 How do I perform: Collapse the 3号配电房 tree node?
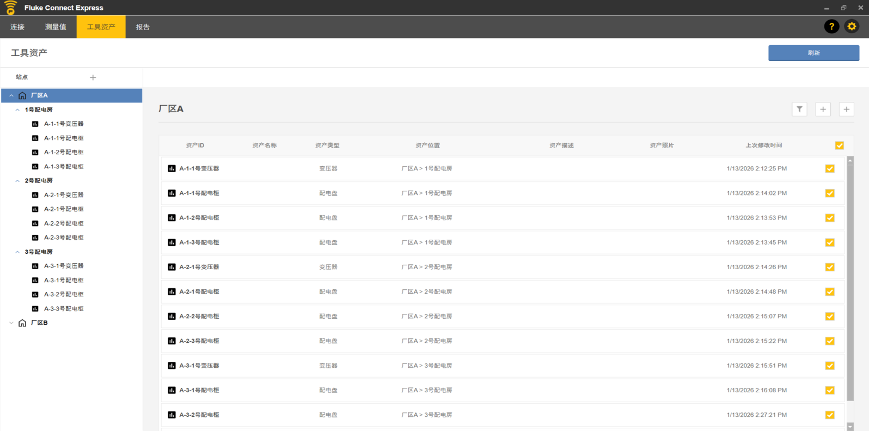click(17, 252)
